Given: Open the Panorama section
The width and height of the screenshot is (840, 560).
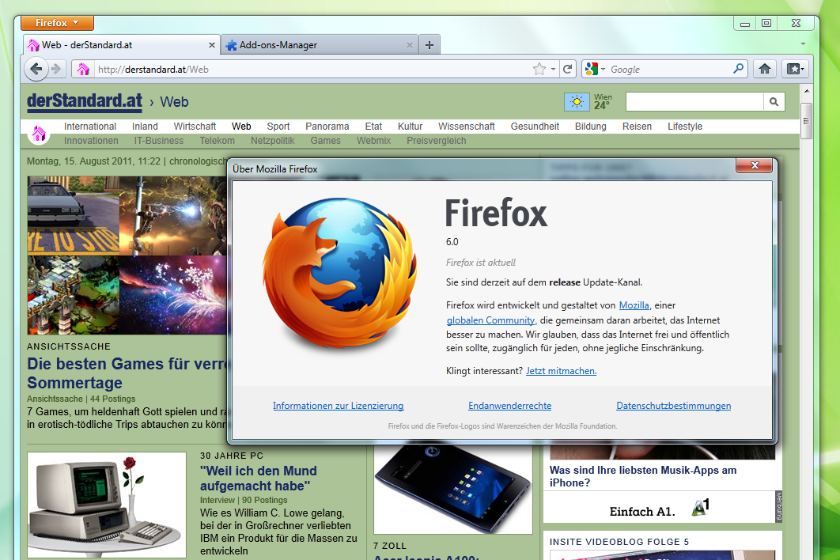Looking at the screenshot, I should (x=327, y=127).
